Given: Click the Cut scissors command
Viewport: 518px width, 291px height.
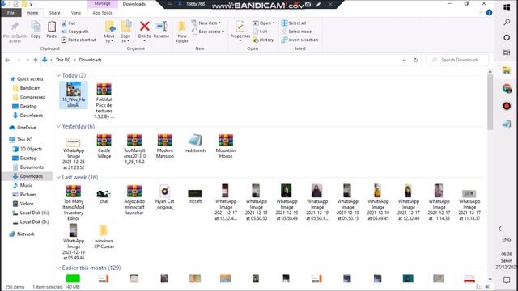Looking at the screenshot, I should coord(68,23).
